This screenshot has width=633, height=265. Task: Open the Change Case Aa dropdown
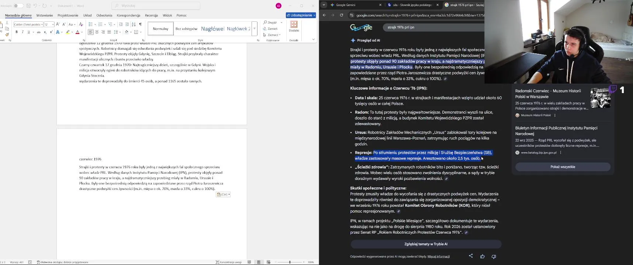click(72, 24)
